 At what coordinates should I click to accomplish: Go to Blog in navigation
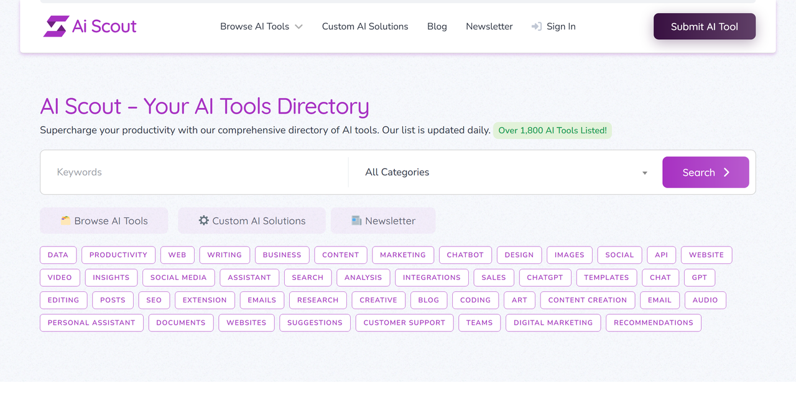pos(437,27)
